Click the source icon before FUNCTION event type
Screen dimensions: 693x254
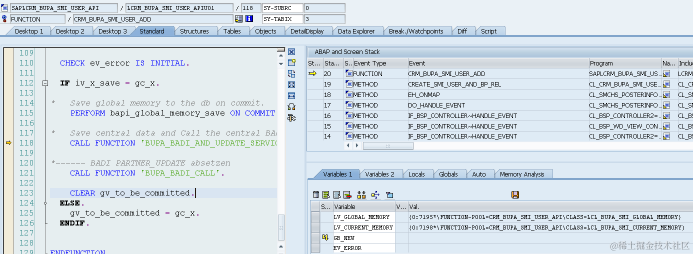pos(348,73)
